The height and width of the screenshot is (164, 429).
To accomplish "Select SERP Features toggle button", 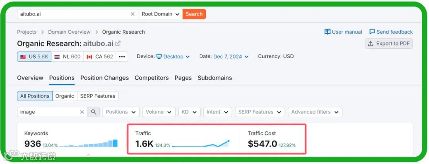I will tap(98, 96).
